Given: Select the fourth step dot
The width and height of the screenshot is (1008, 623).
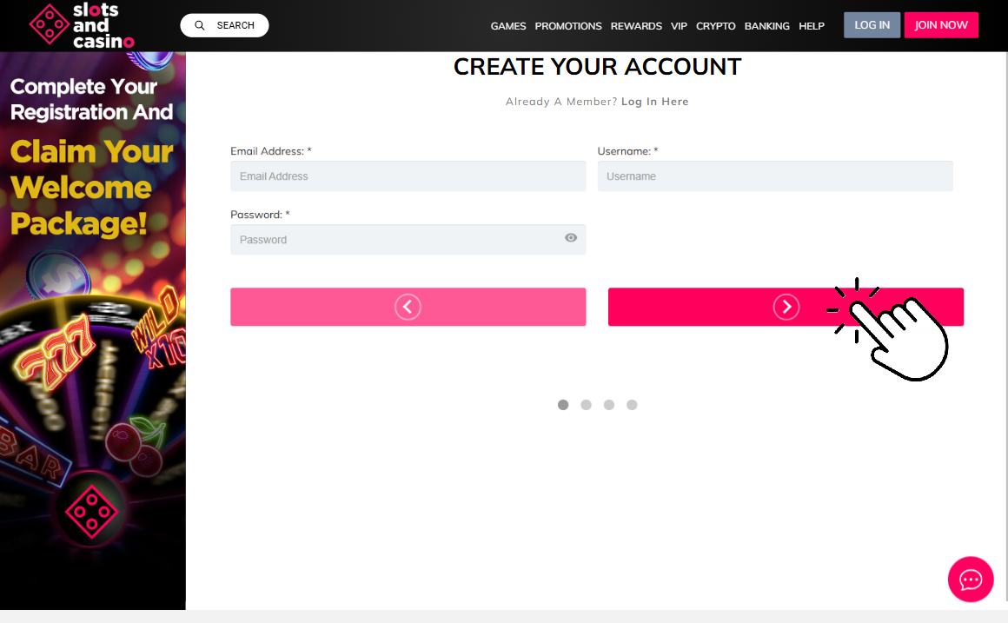Looking at the screenshot, I should coord(632,404).
